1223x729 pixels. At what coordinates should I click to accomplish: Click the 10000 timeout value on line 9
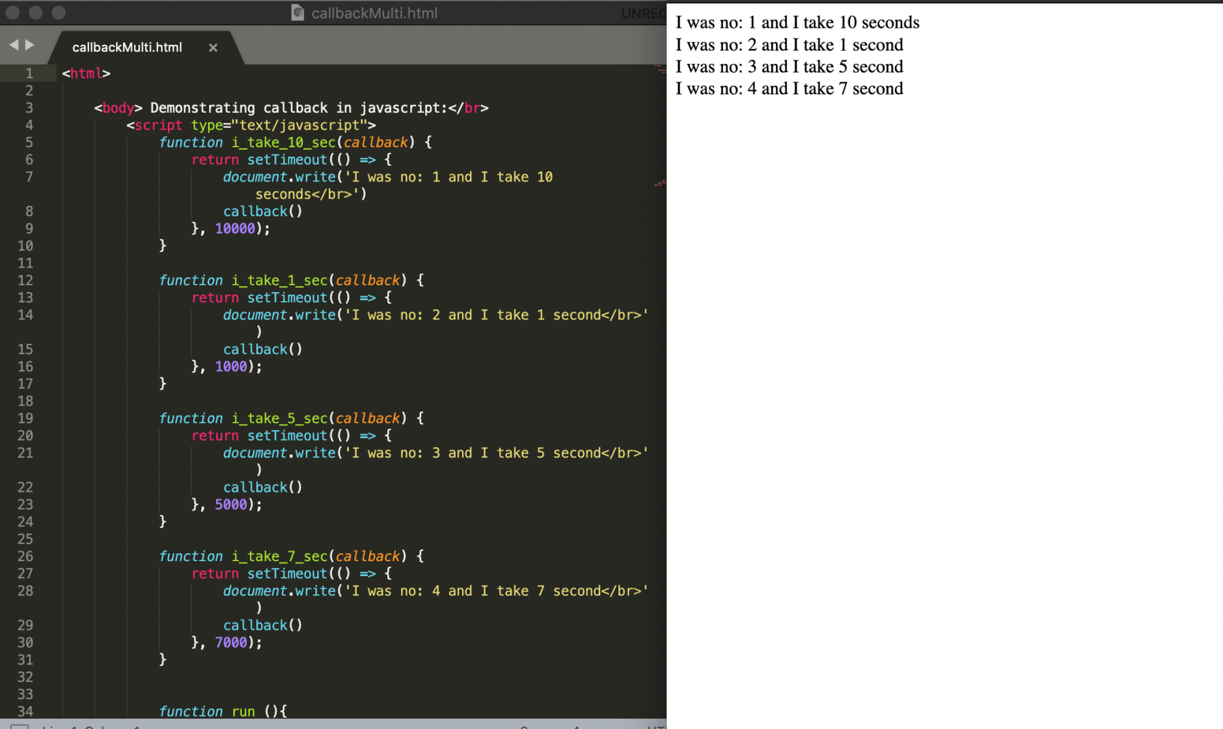[x=234, y=228]
